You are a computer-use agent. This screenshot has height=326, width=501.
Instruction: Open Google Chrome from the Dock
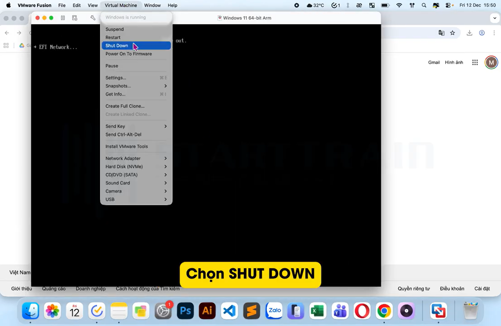[x=384, y=311]
